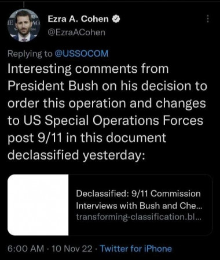220x260 pixels.
Task: Click the 'Interesting comments from' tweet line
Action: click(x=88, y=69)
